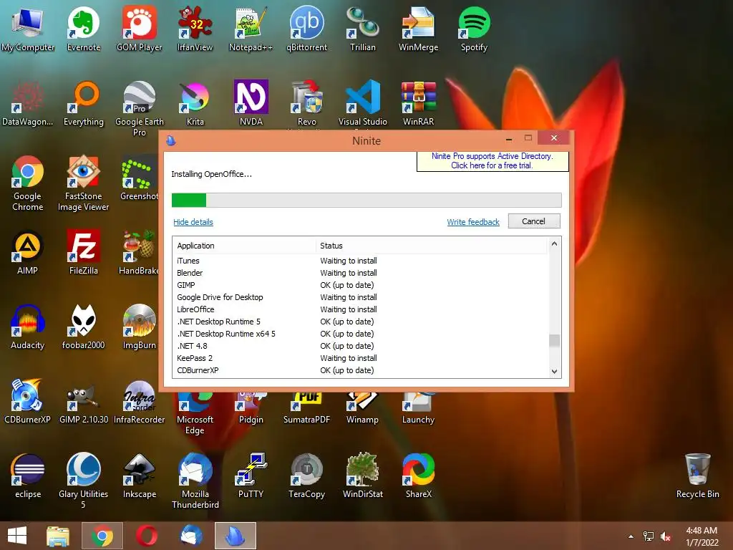Select the GOM Player shortcut
This screenshot has height=550, width=733.
pyautogui.click(x=140, y=29)
